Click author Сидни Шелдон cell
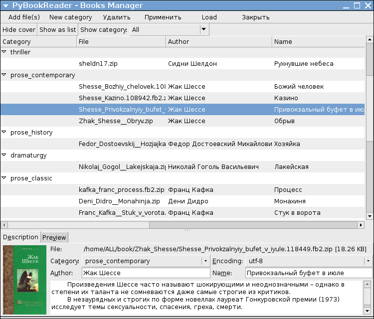374x319 pixels. (192, 64)
